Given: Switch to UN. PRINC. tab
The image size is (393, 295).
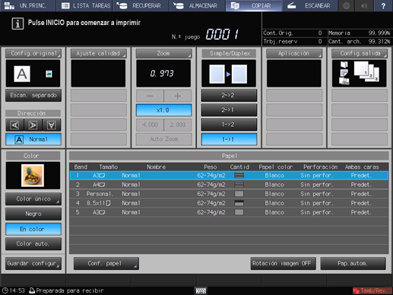Looking at the screenshot, I should click(27, 5).
